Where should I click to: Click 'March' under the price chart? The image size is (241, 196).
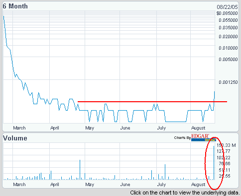pyautogui.click(x=19, y=128)
